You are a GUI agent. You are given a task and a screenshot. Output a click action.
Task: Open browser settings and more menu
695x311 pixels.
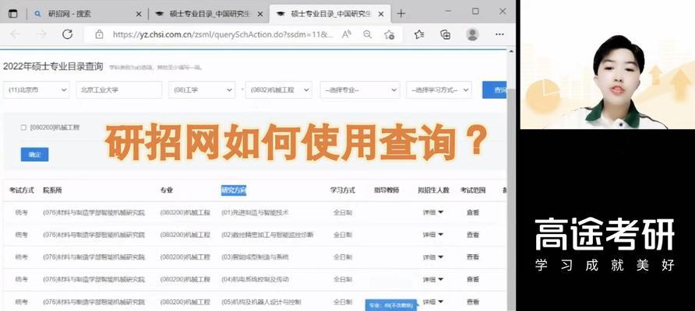[x=499, y=34]
